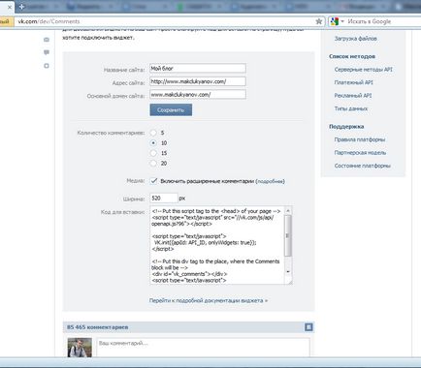The height and width of the screenshot is (368, 421).
Task: Click the Сохранить button
Action: (171, 110)
